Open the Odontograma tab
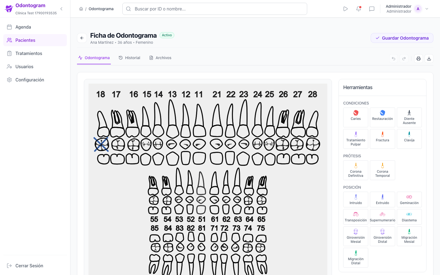The height and width of the screenshot is (275, 440). tap(94, 58)
